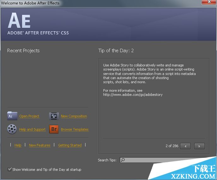
Task: Click the '2 of 286' tip counter
Action: 172,146
